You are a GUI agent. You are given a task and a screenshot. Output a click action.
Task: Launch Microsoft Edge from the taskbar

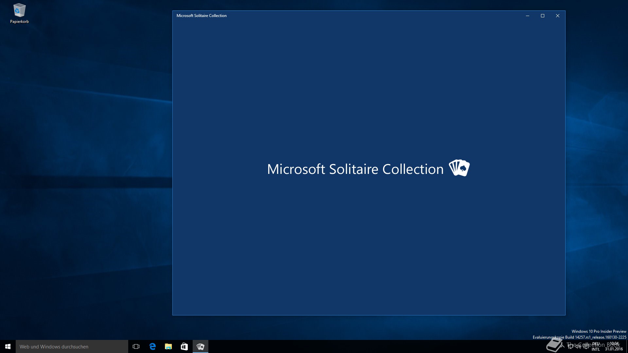[152, 346]
